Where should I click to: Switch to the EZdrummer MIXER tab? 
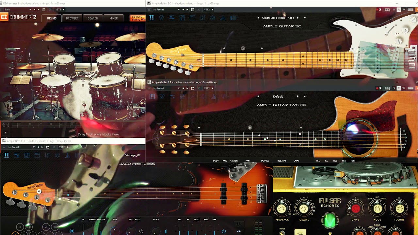coord(114,18)
